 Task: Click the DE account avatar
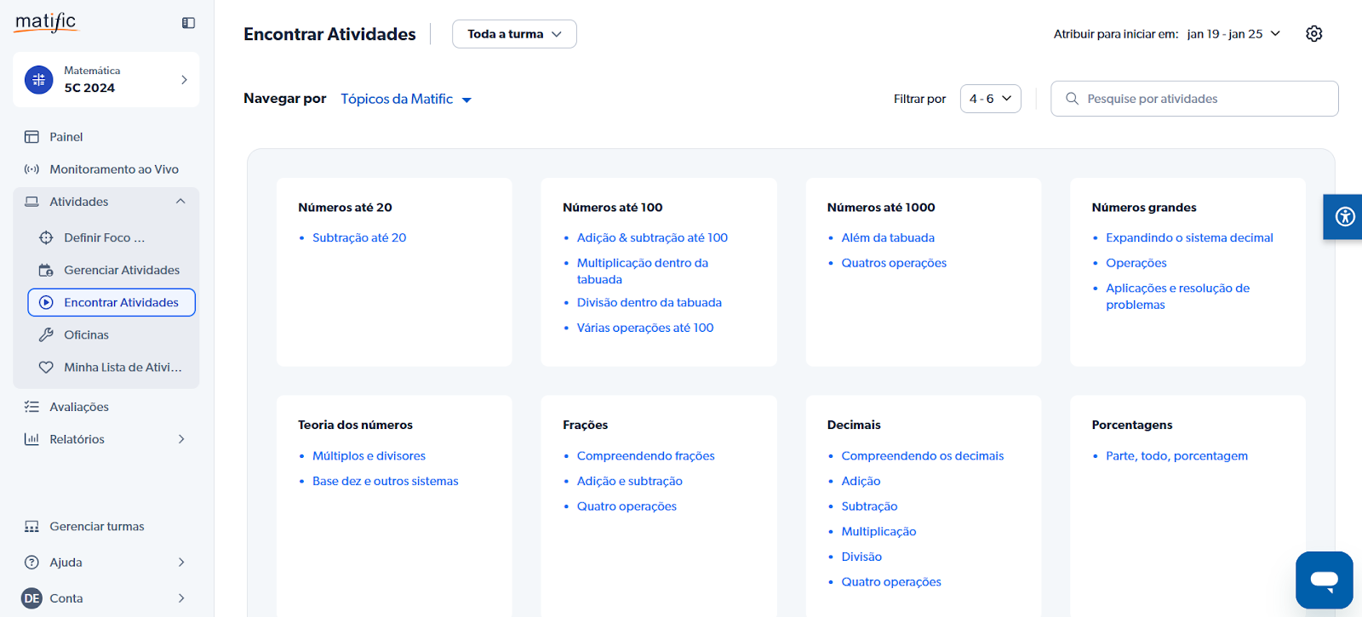pos(31,598)
